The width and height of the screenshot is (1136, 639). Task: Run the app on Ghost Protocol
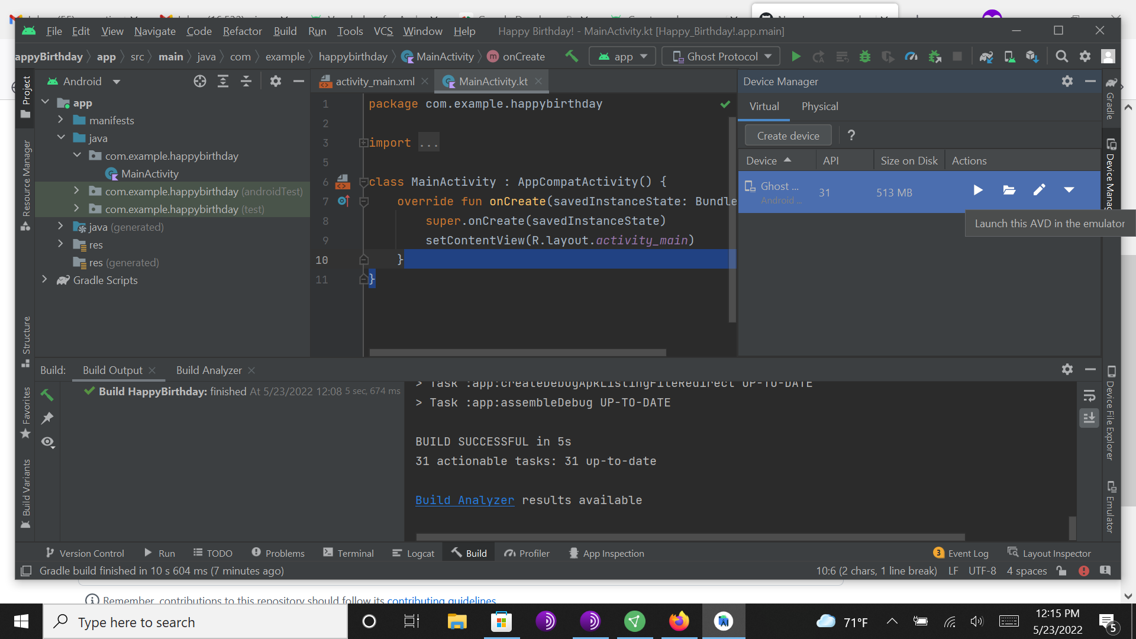coord(796,56)
